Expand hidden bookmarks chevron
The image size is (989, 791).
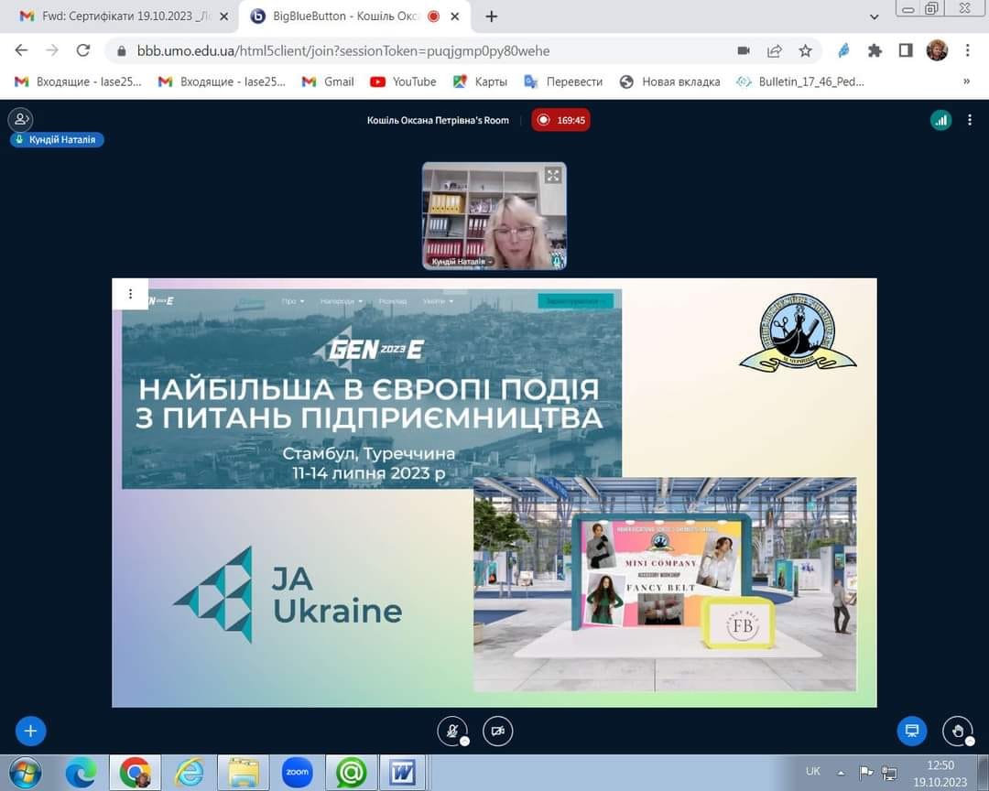point(966,81)
